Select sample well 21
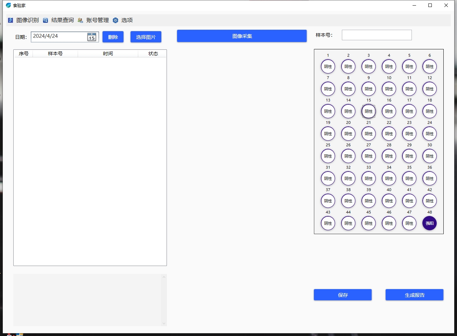Screen dimensions: 457x336 click(x=368, y=134)
